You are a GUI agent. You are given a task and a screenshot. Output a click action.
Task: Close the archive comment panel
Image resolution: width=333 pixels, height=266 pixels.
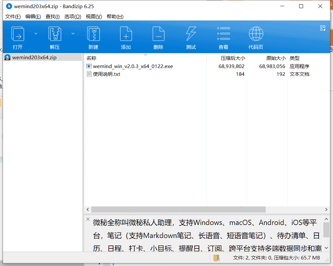pos(88,219)
